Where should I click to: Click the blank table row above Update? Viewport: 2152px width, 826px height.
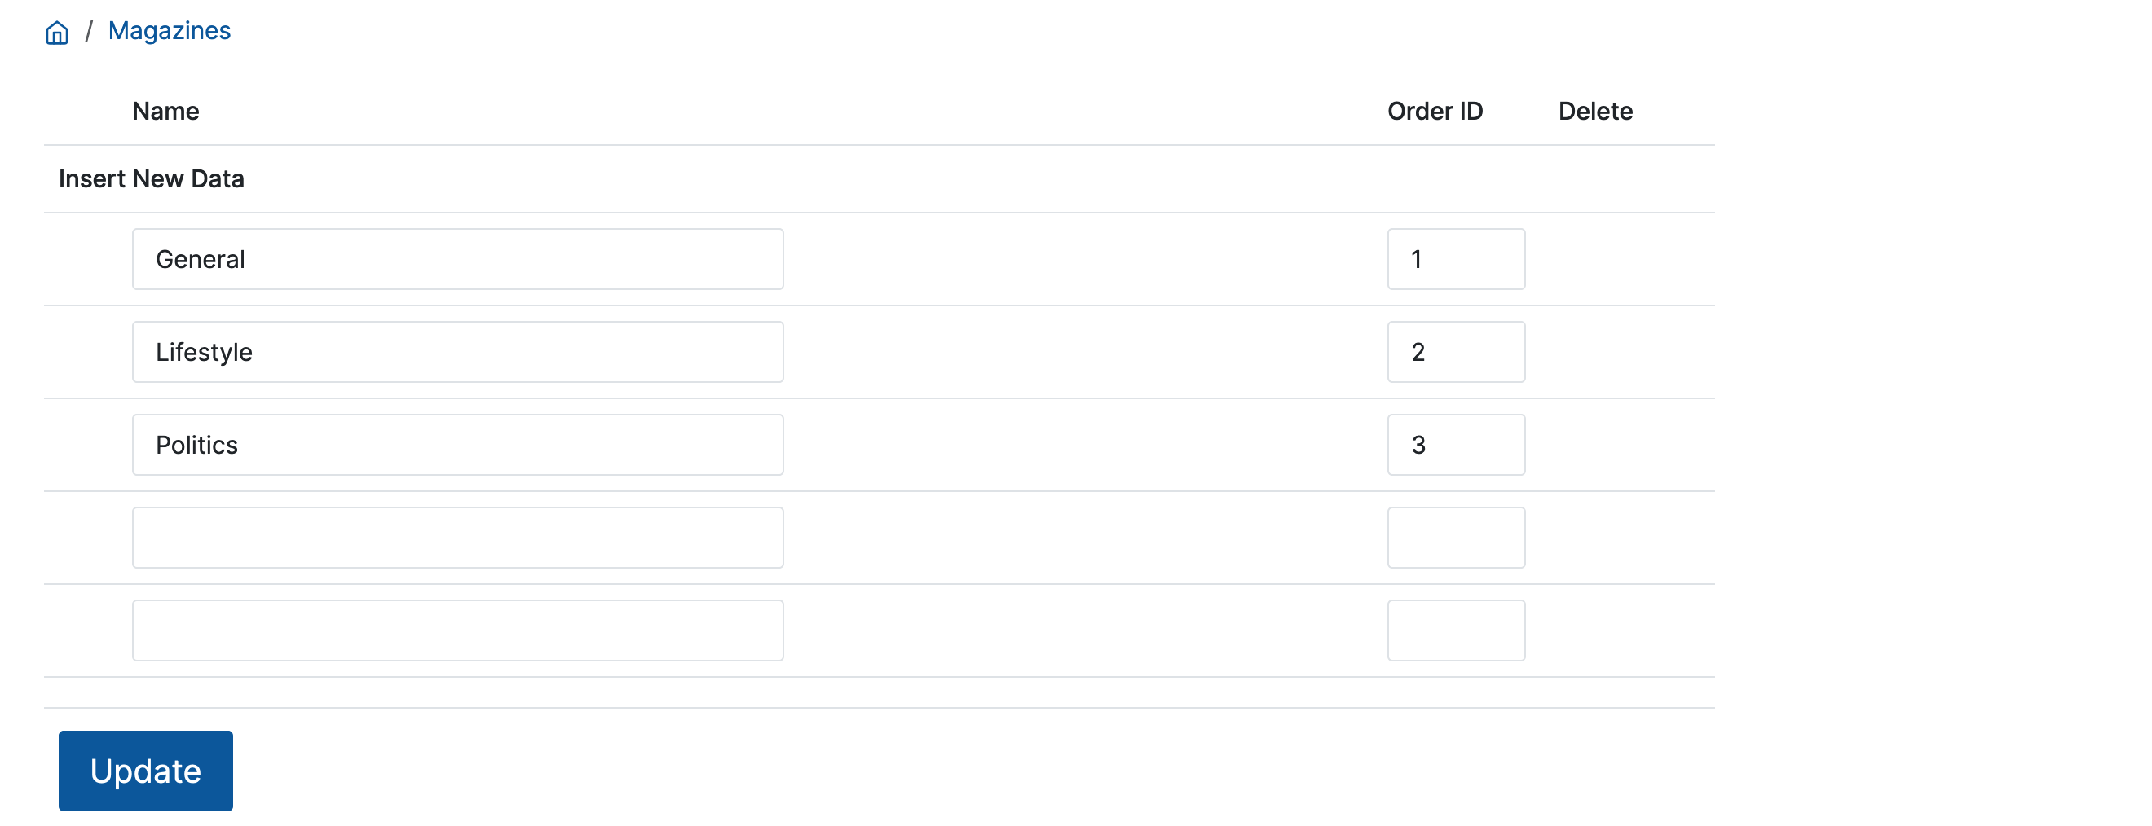point(879,692)
